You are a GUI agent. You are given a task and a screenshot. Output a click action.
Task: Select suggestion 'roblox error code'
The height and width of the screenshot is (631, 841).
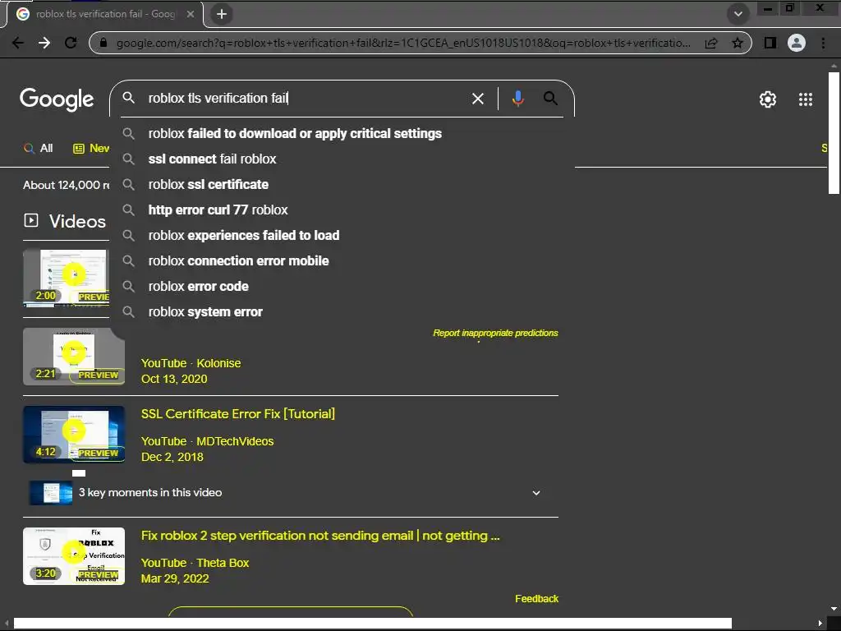(x=342, y=287)
